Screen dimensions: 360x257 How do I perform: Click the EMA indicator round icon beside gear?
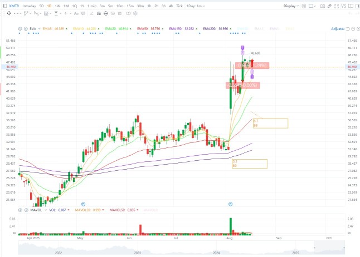(26, 29)
